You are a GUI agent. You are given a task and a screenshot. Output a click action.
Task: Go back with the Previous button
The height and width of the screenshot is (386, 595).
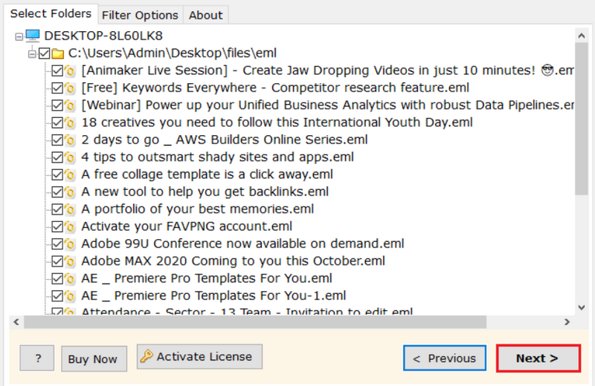click(x=444, y=358)
